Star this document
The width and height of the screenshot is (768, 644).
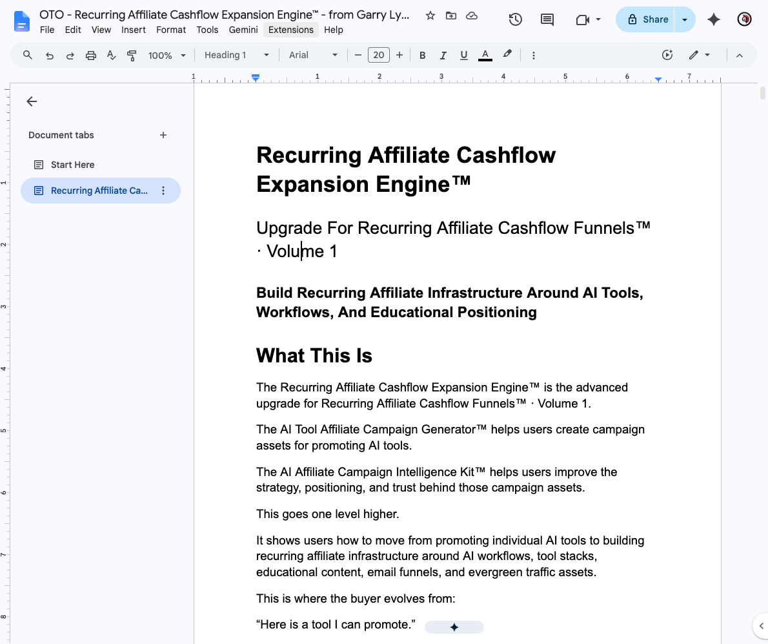(x=430, y=16)
